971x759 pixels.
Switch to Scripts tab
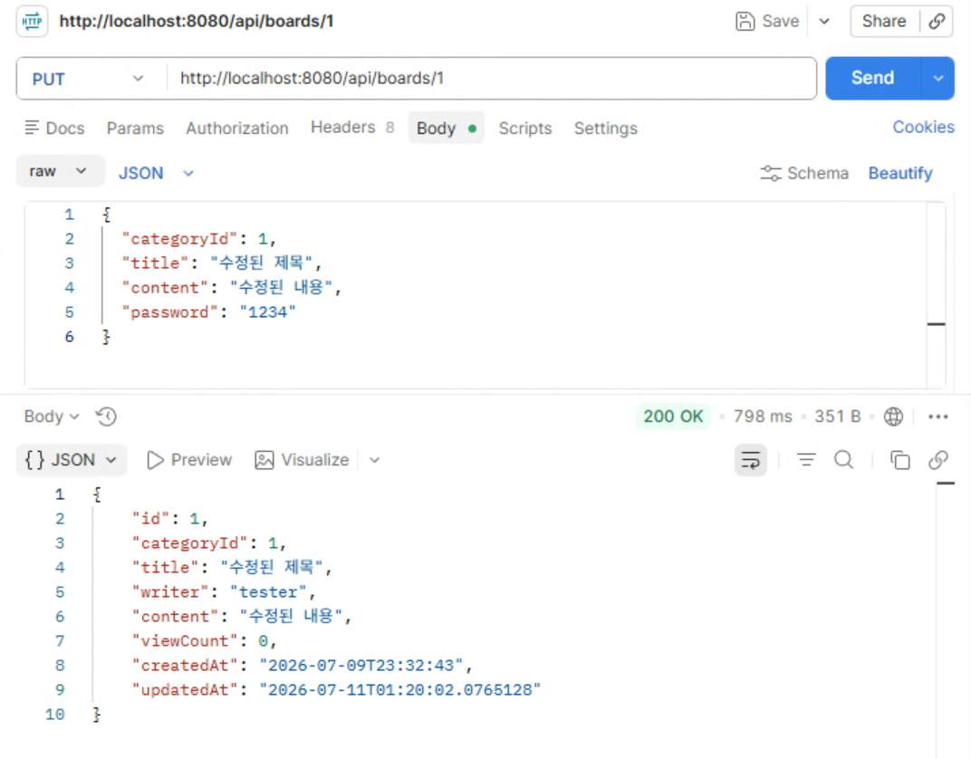[525, 128]
